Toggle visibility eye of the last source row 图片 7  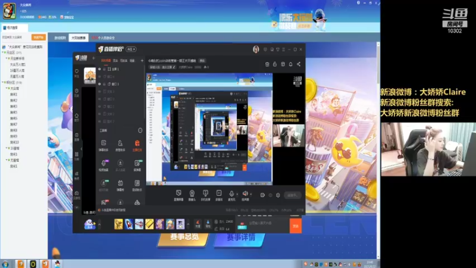[x=99, y=121]
